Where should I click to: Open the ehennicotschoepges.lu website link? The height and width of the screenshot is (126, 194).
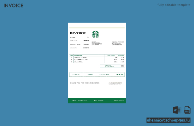(x=168, y=120)
